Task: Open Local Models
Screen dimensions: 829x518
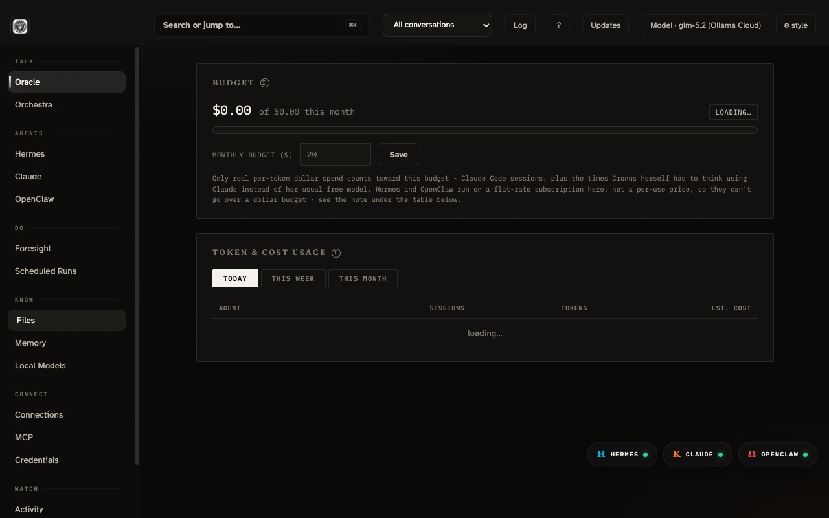Action: click(67, 365)
